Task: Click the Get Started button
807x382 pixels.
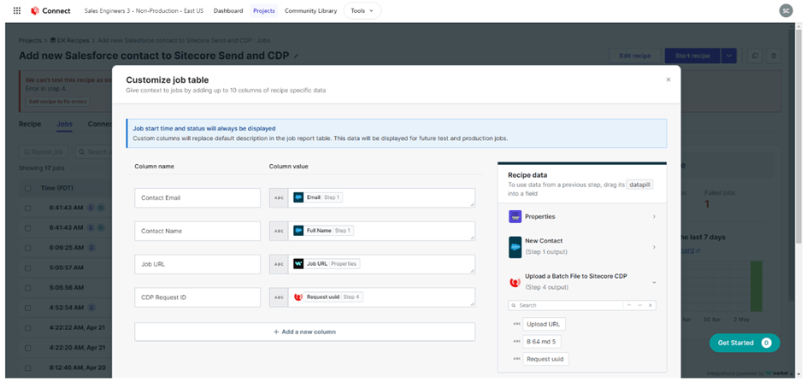Action: [745, 343]
